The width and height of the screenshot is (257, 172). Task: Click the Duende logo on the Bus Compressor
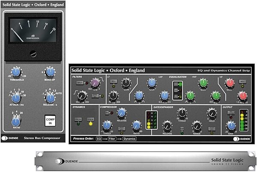(x=10, y=138)
